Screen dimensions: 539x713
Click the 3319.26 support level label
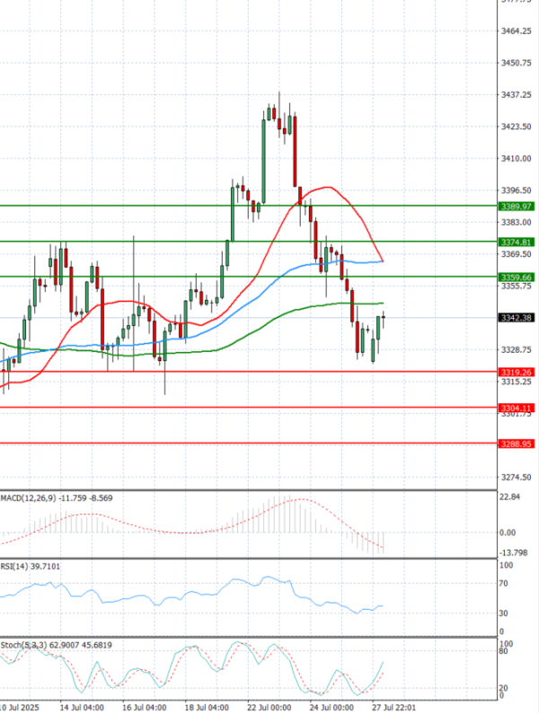click(x=517, y=373)
